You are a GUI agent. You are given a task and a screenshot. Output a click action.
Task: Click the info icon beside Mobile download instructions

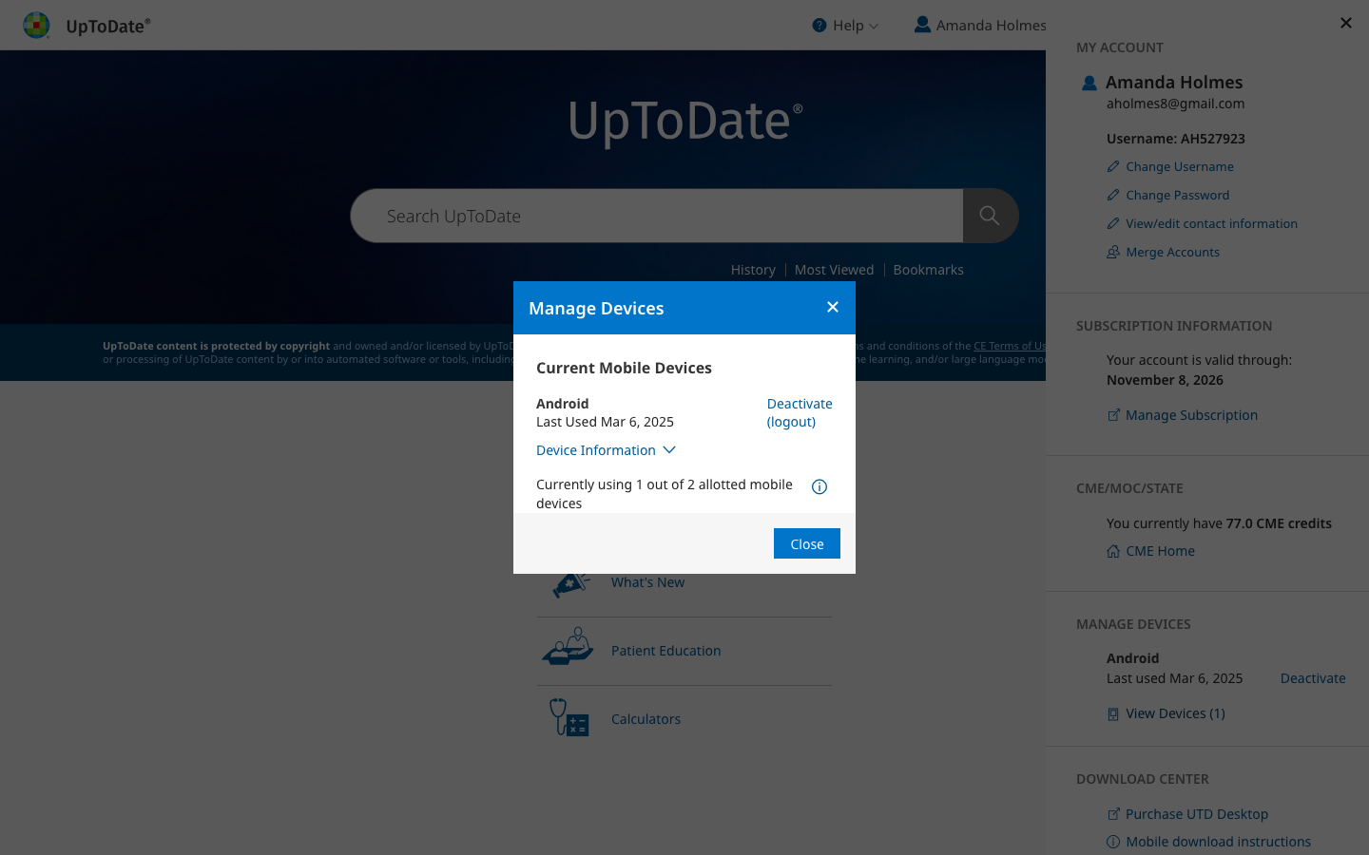tap(1113, 842)
